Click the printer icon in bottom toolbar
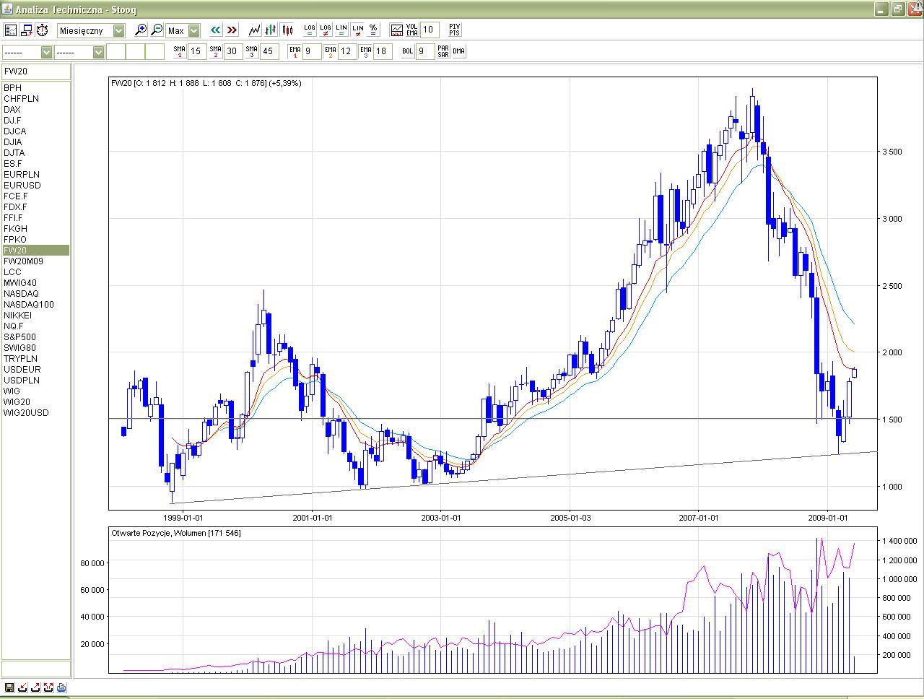The height and width of the screenshot is (699, 924). [x=61, y=687]
